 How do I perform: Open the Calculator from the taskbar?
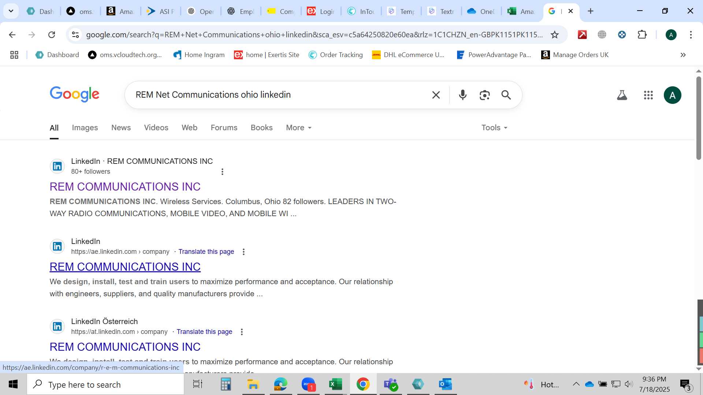(226, 384)
